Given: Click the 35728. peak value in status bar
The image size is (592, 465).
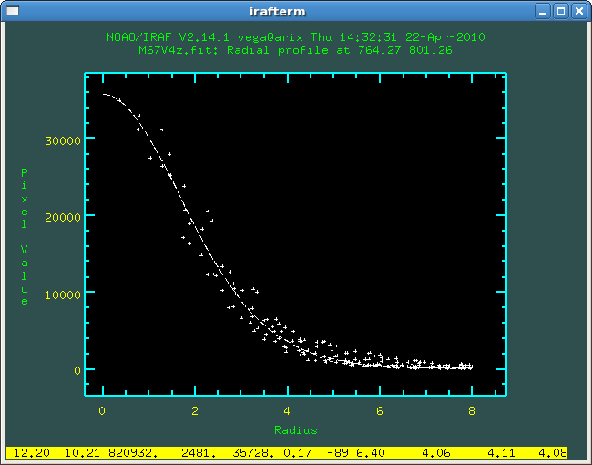Looking at the screenshot, I should (x=254, y=452).
